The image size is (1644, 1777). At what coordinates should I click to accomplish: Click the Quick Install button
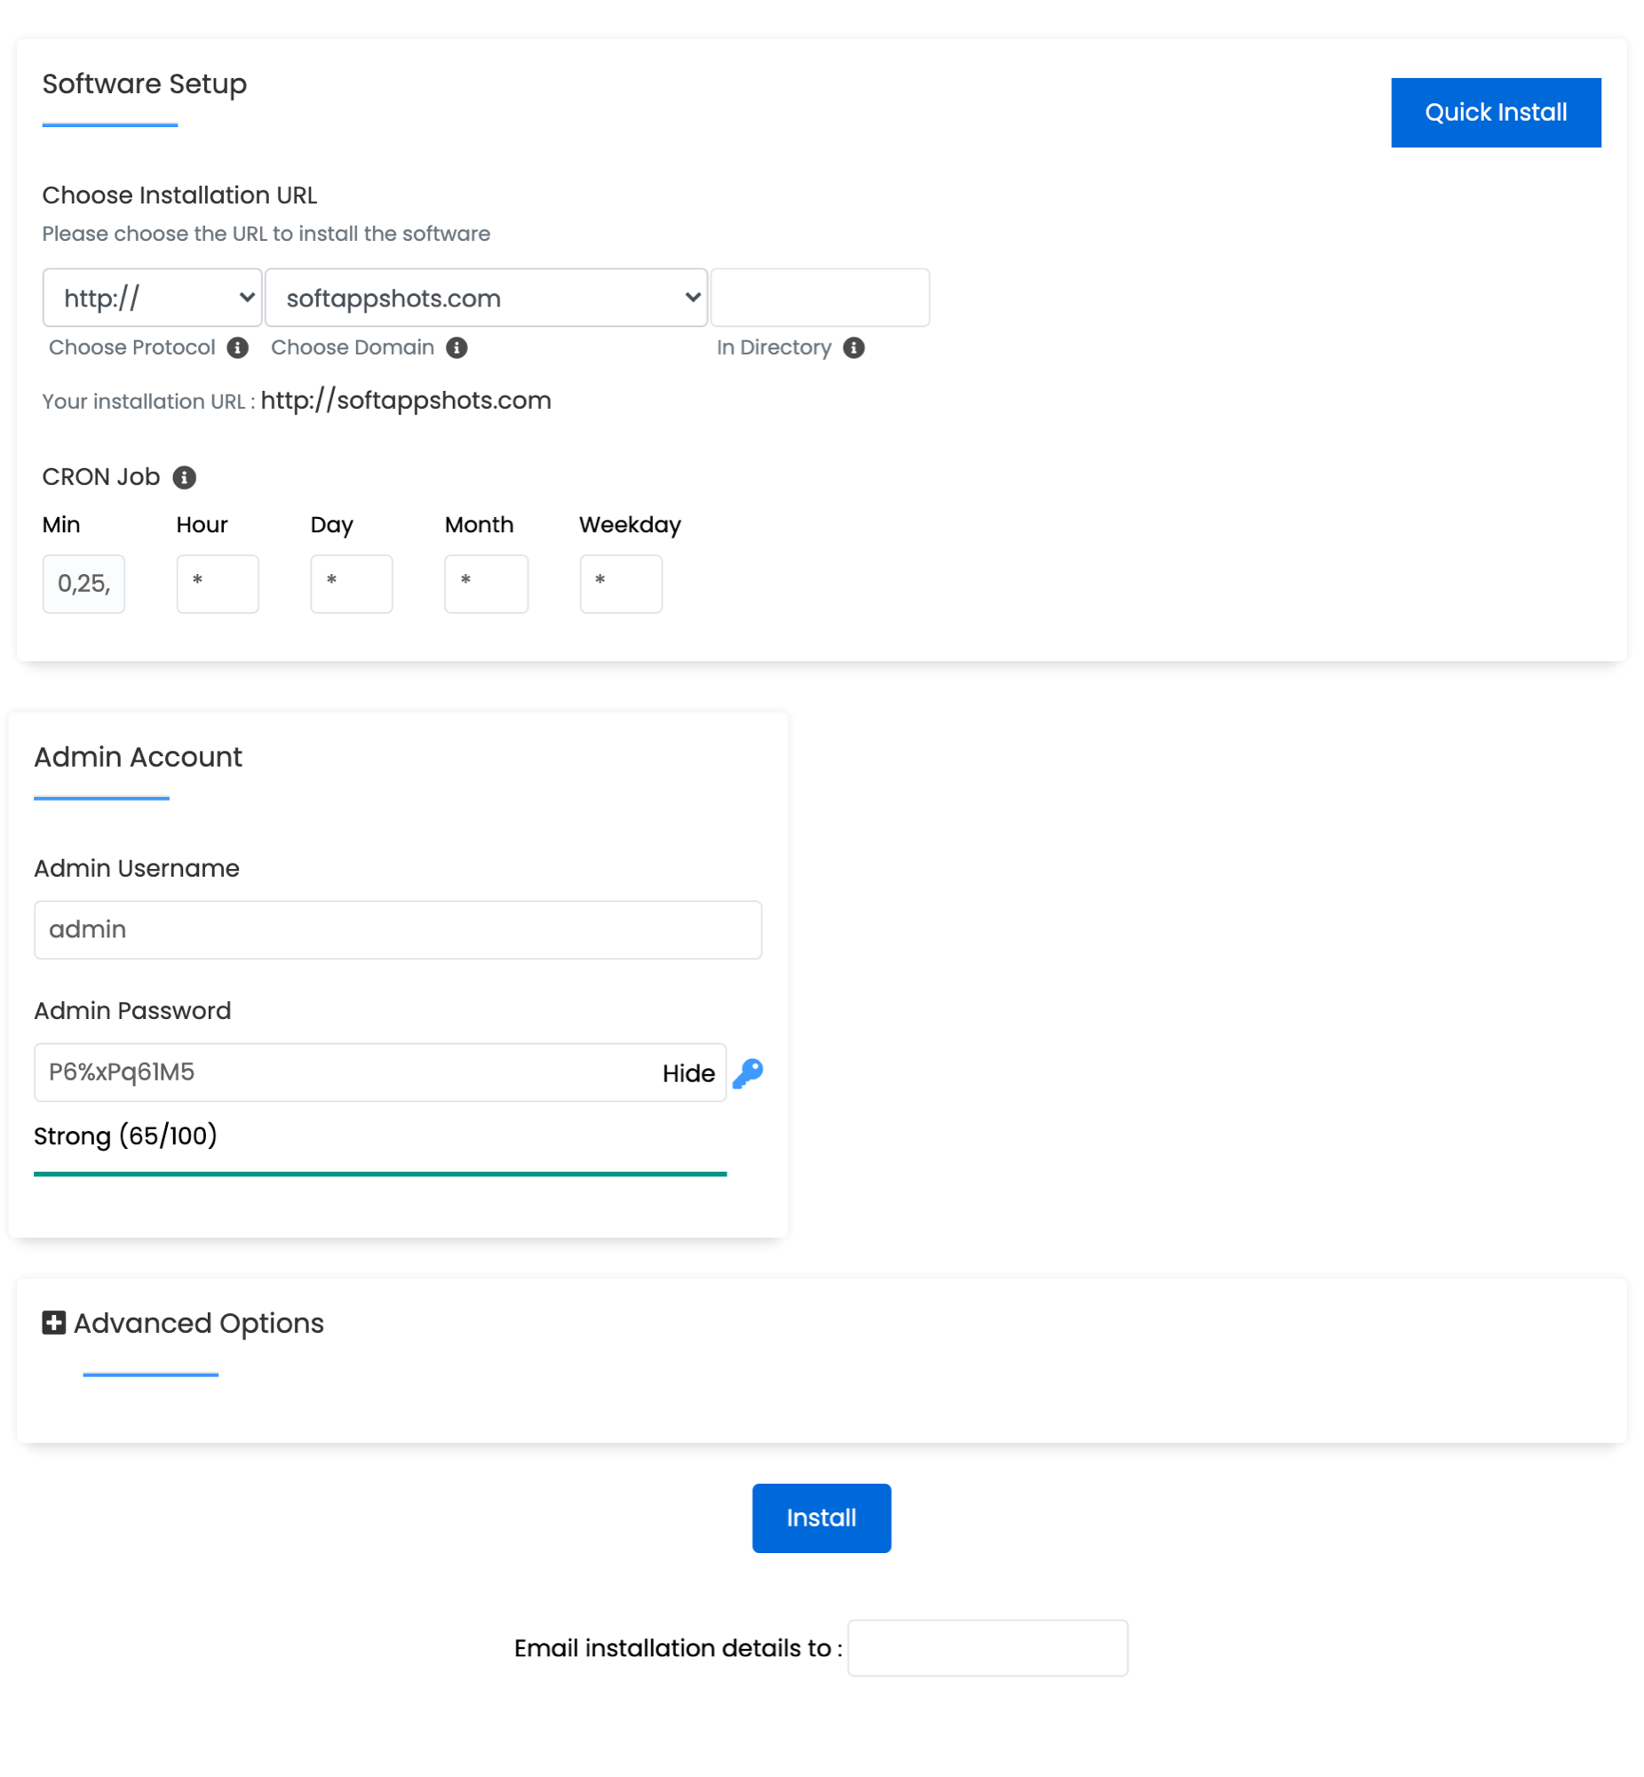point(1496,112)
